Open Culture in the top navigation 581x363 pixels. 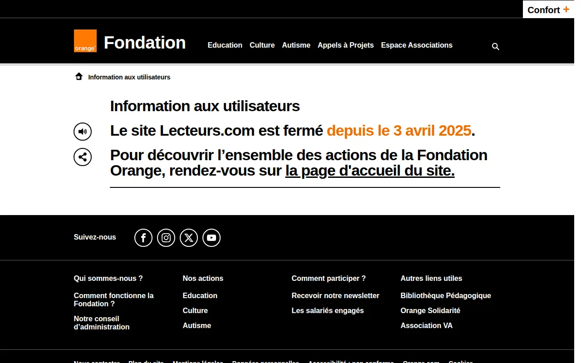pyautogui.click(x=262, y=45)
